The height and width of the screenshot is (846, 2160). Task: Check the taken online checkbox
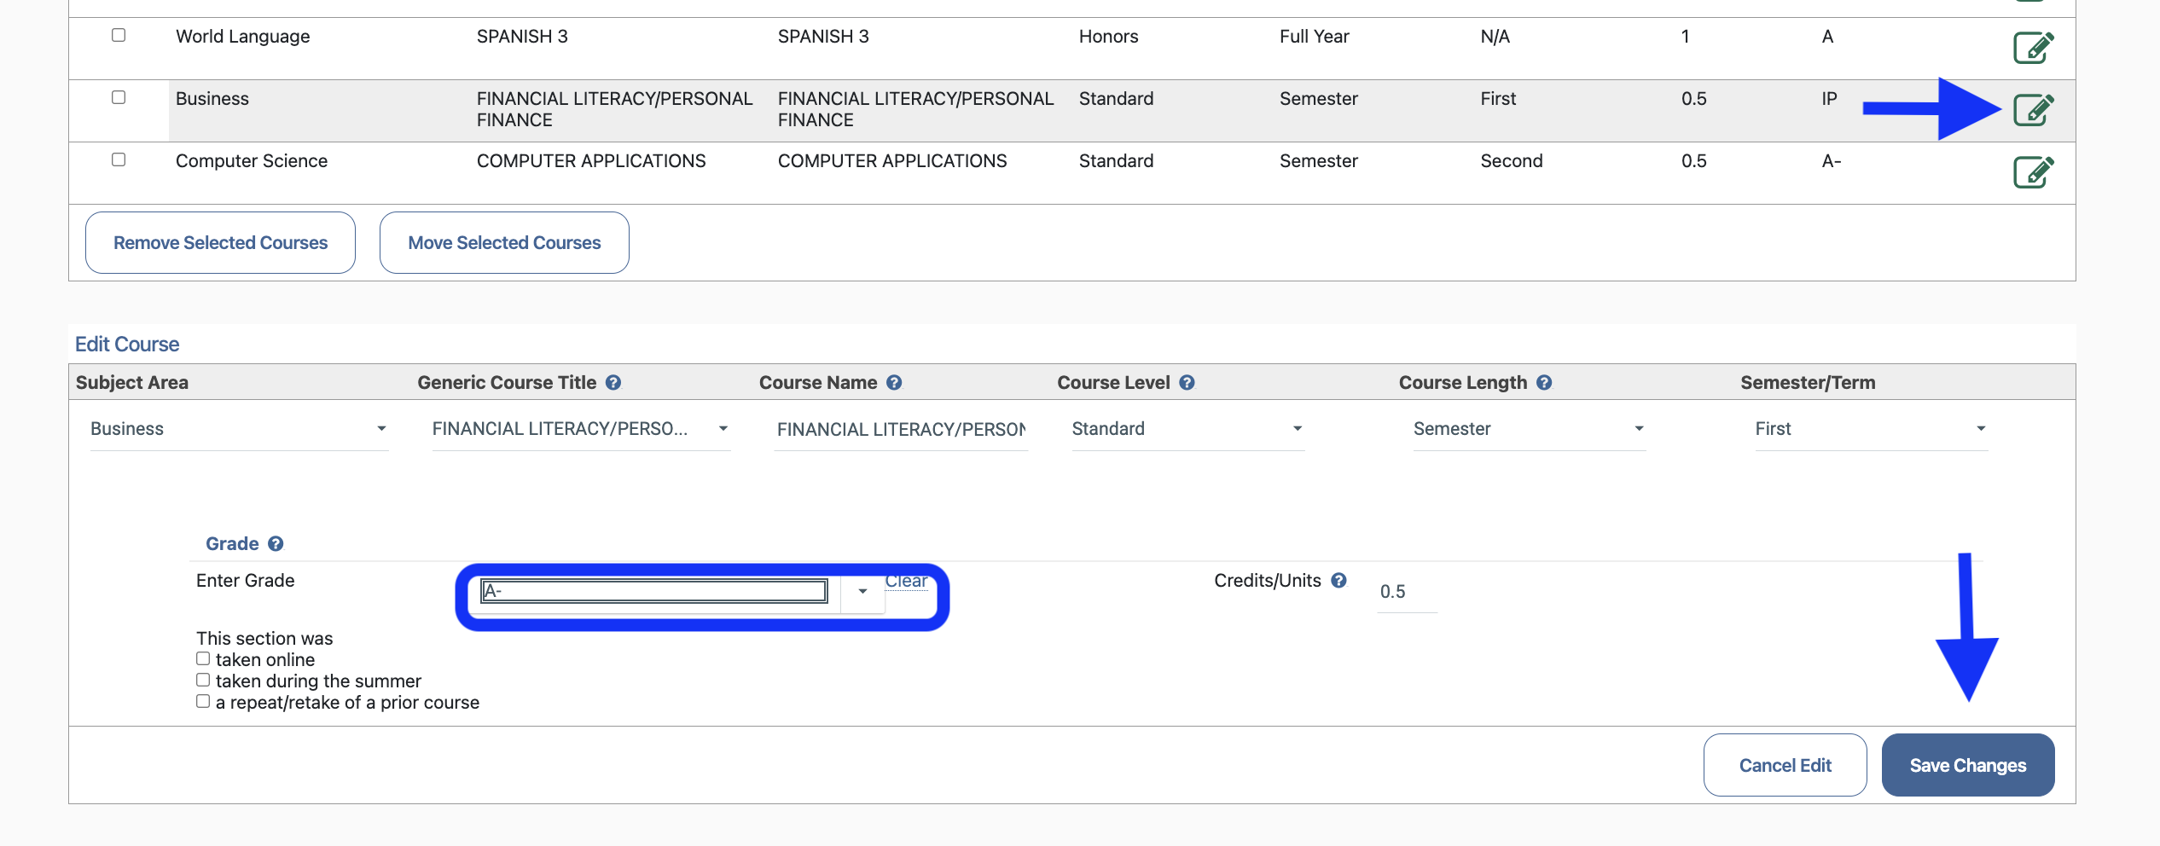(x=203, y=658)
